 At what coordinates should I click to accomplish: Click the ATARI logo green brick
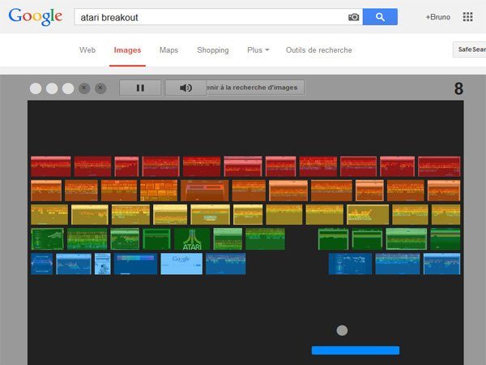click(192, 239)
